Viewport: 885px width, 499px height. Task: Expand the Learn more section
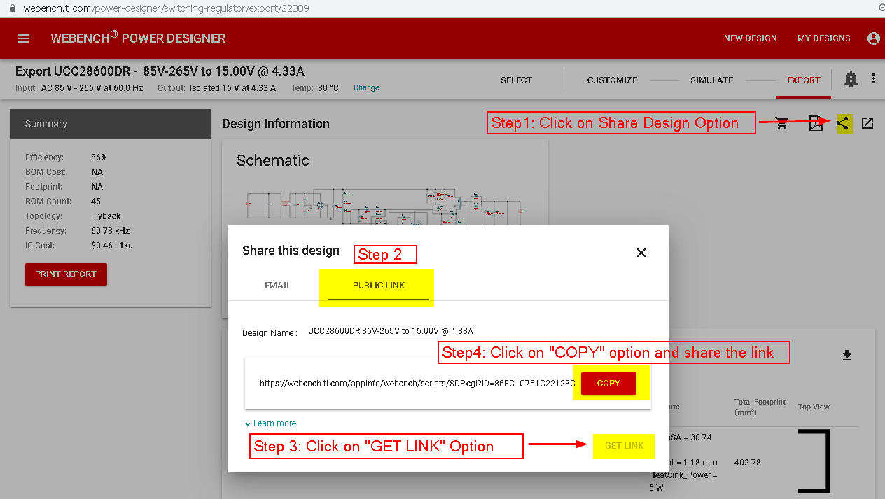[x=271, y=423]
